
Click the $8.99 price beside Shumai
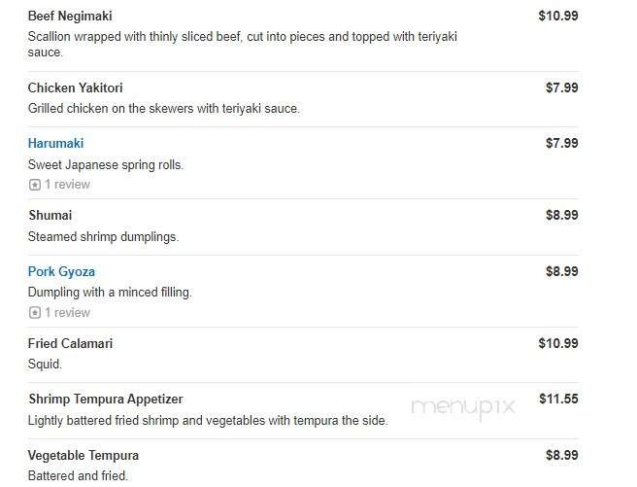click(561, 216)
